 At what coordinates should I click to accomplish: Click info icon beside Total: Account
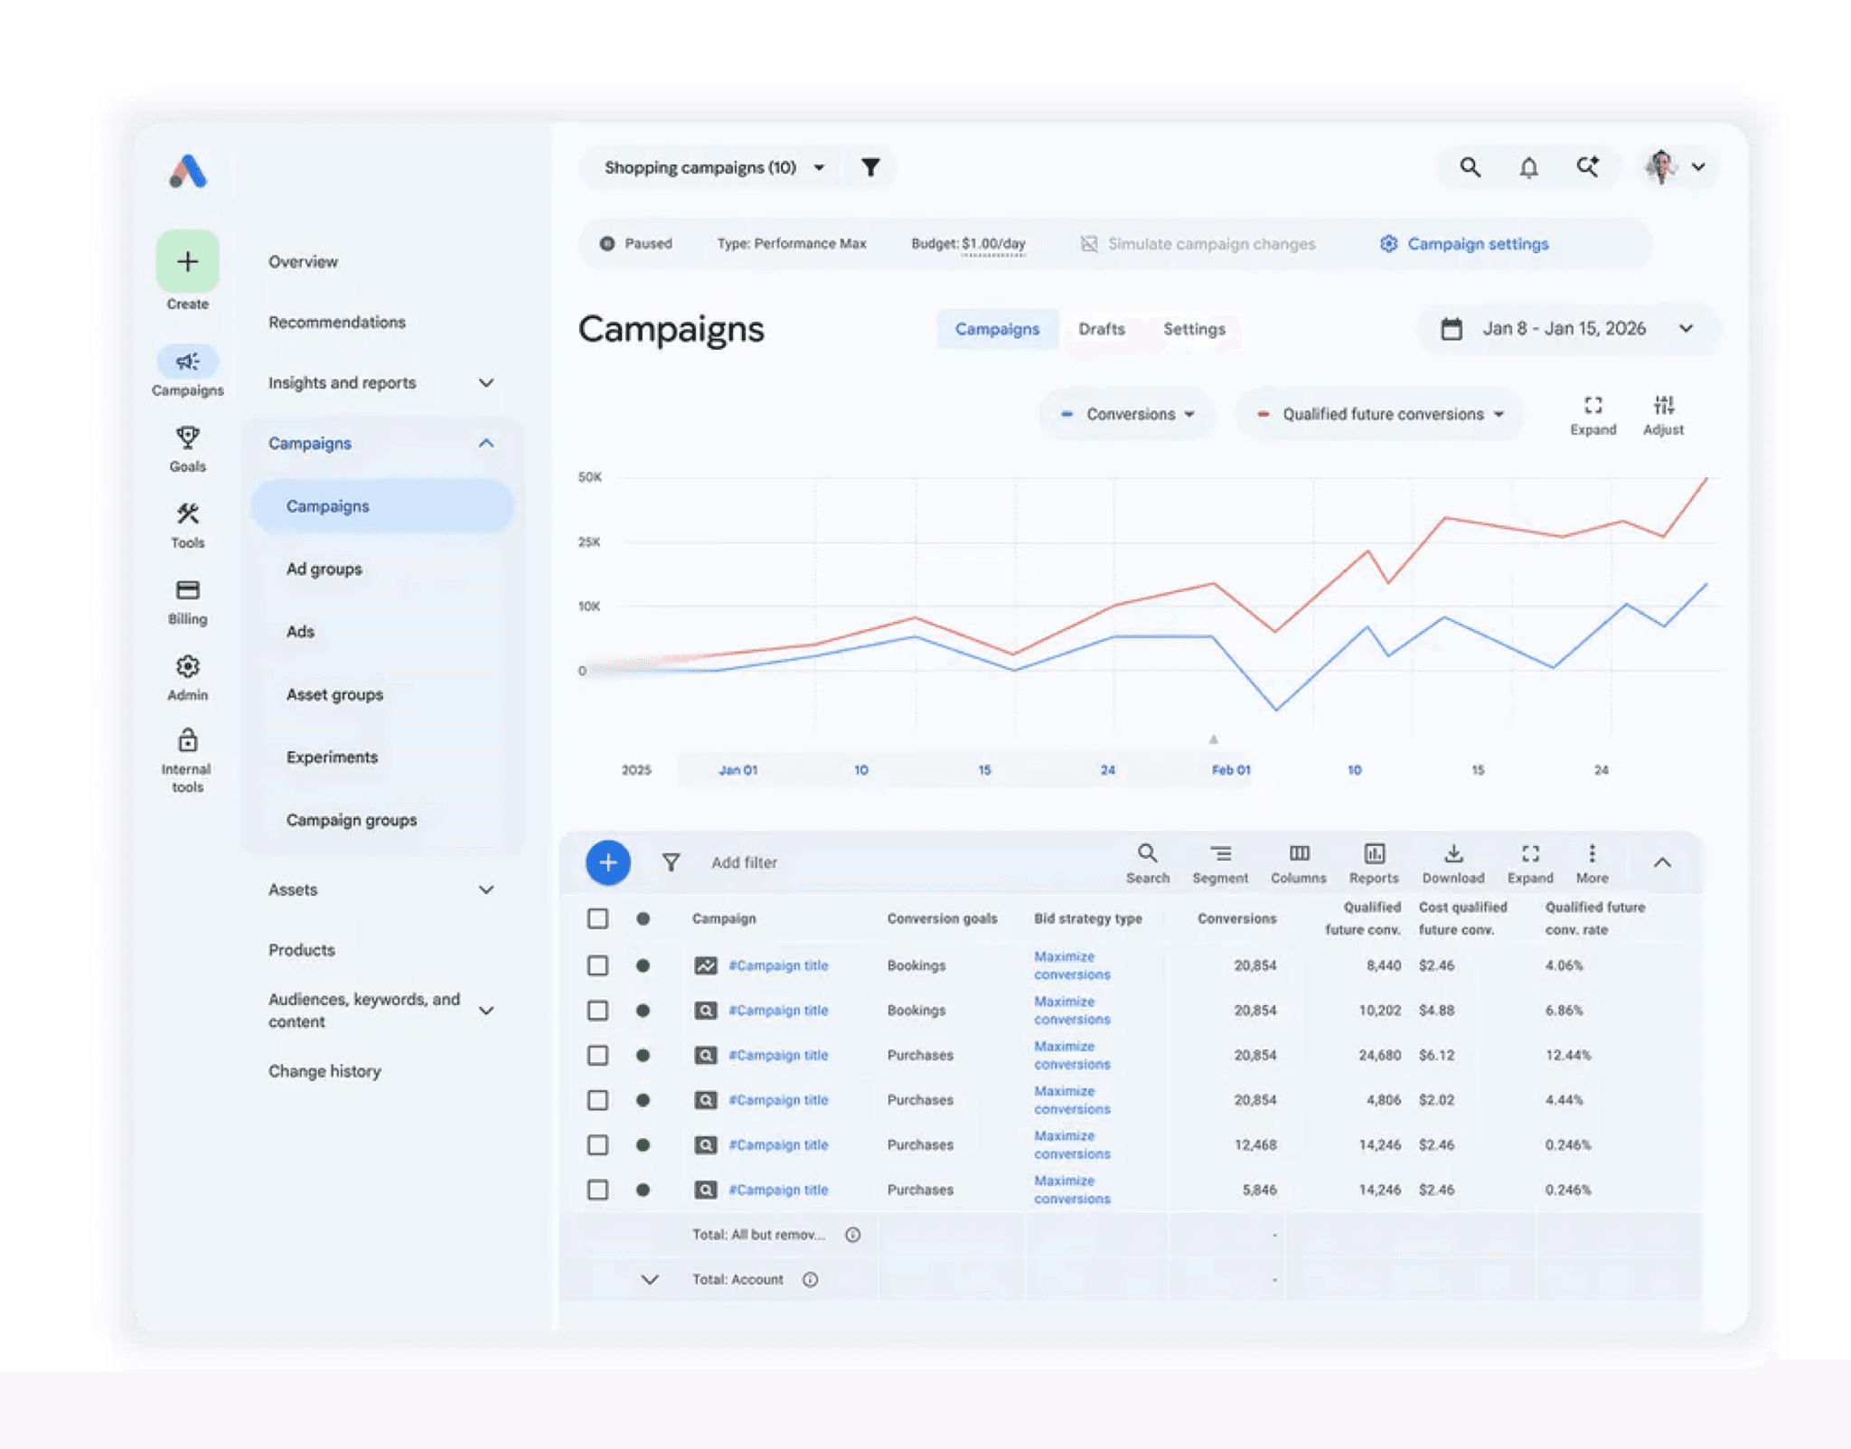811,1279
